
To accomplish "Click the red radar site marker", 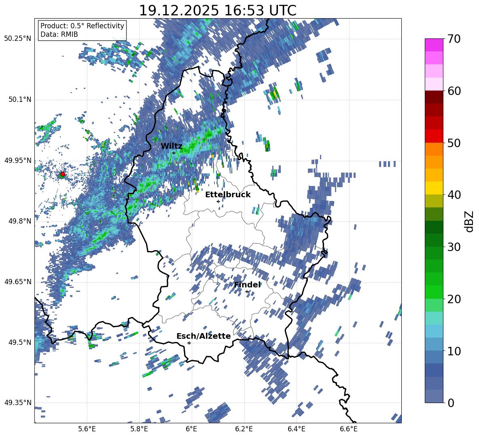I will 63,174.
